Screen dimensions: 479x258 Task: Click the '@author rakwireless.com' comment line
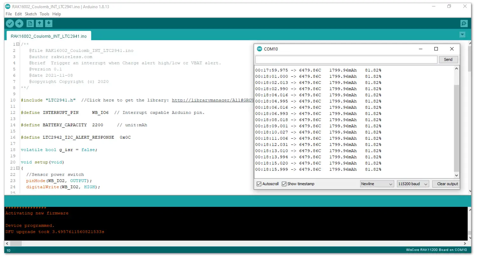61,57
